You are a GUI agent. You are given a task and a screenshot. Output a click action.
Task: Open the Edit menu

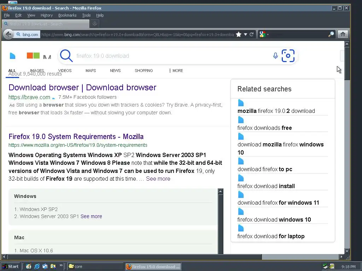coord(18,15)
